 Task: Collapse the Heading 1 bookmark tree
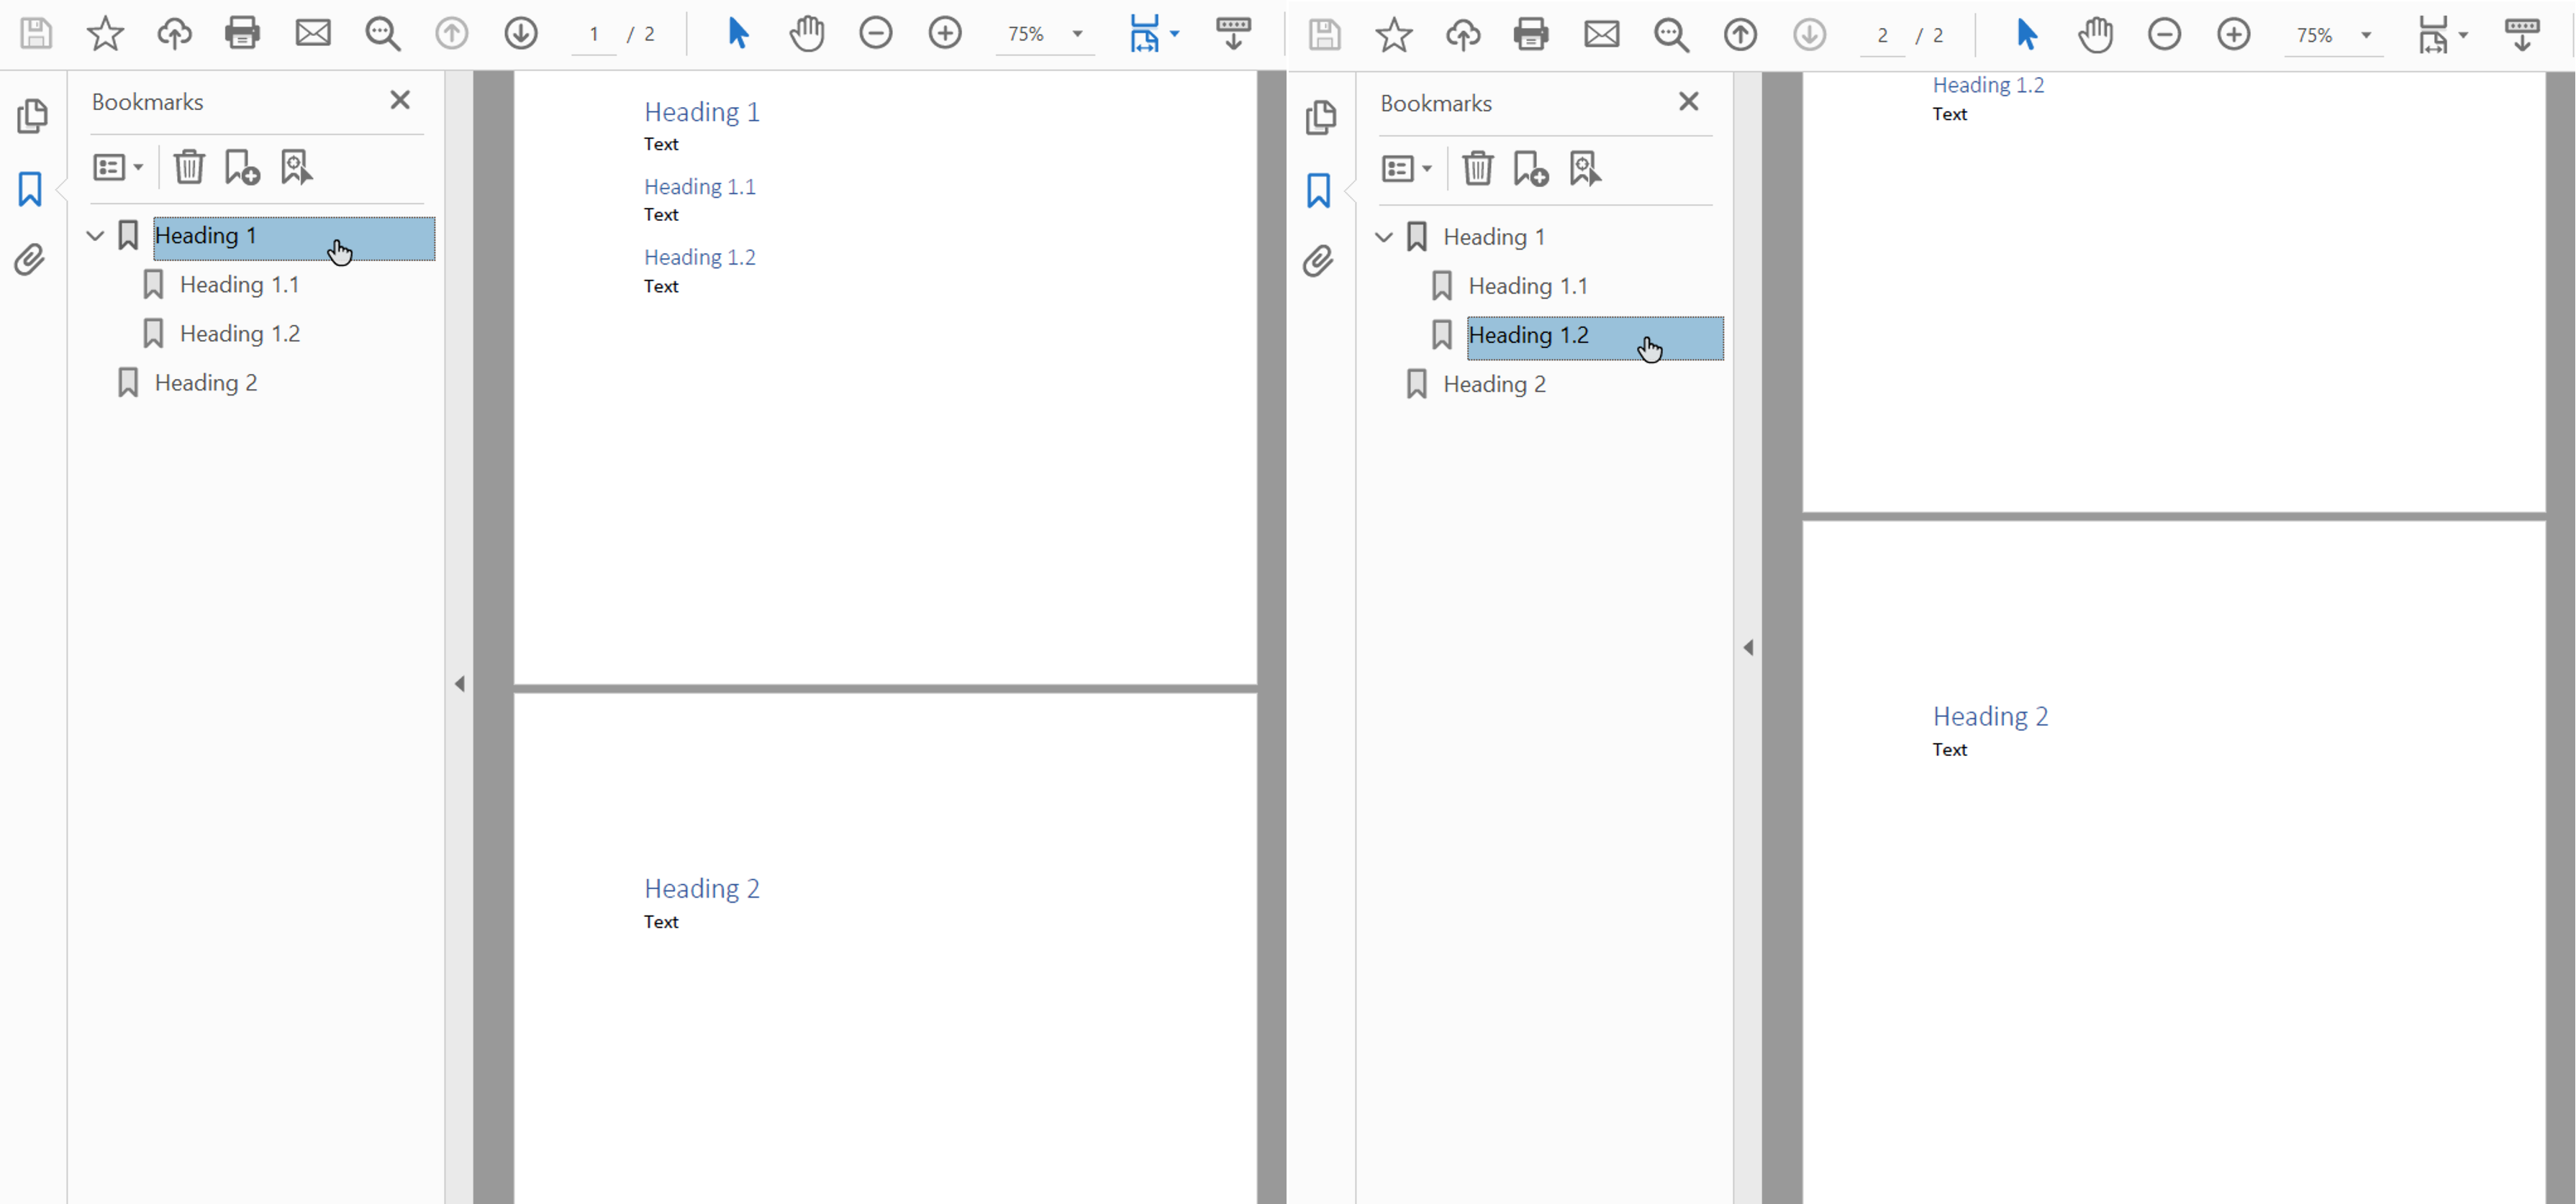tap(95, 236)
